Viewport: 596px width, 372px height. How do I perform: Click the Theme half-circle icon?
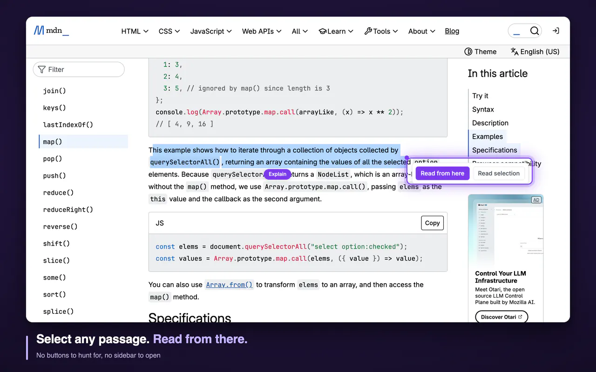click(468, 52)
